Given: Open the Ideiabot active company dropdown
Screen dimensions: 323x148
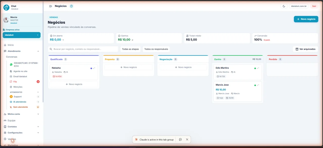Looking at the screenshot, I should point(21,35).
